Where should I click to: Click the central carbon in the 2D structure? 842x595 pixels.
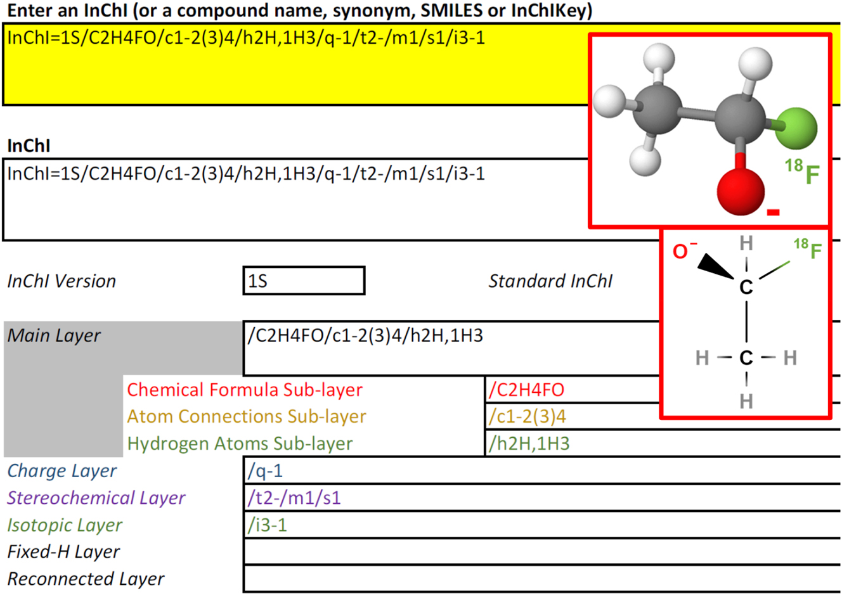click(x=746, y=286)
